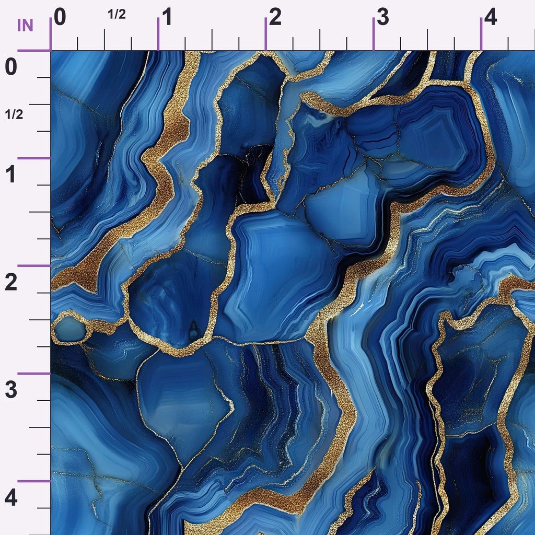Click the purple 1-inch tick on left ruler
Screen dimensions: 535x535
tap(34, 158)
